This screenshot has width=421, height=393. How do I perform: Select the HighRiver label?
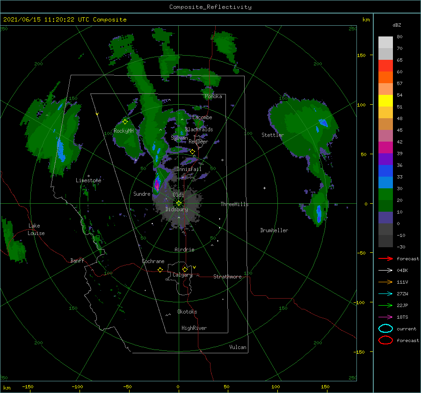(194, 328)
